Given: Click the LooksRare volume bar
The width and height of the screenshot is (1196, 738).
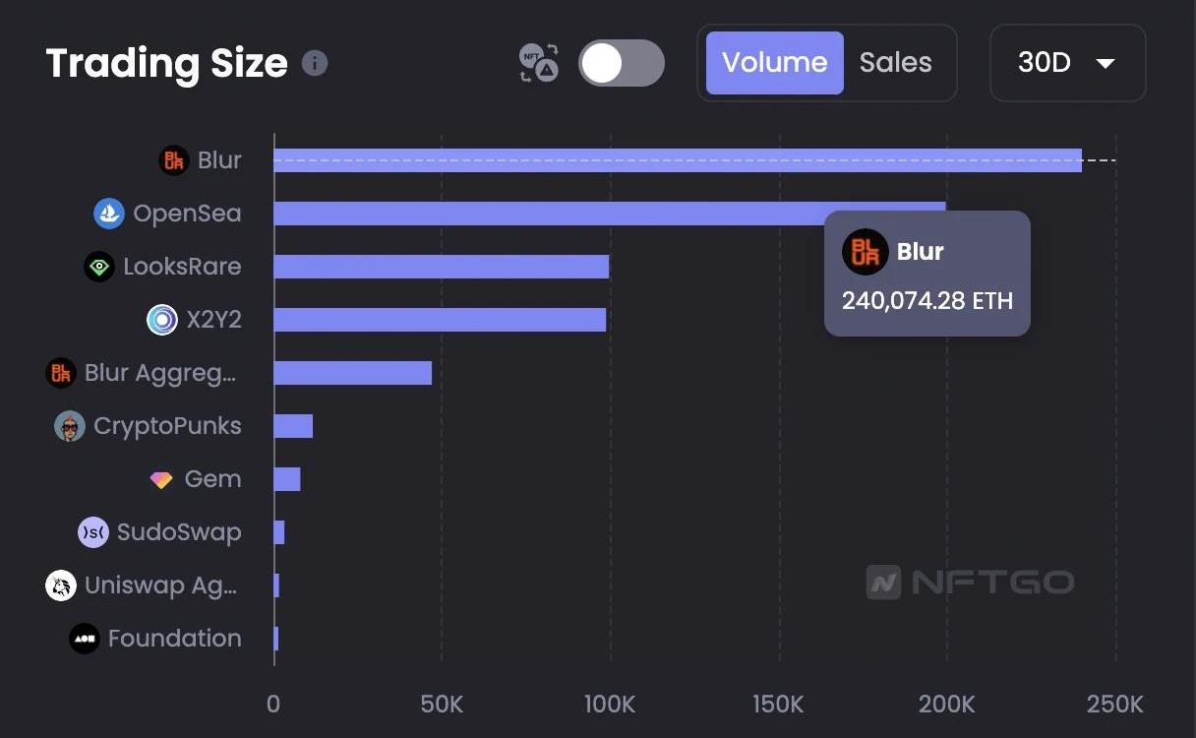Looking at the screenshot, I should click(x=441, y=267).
